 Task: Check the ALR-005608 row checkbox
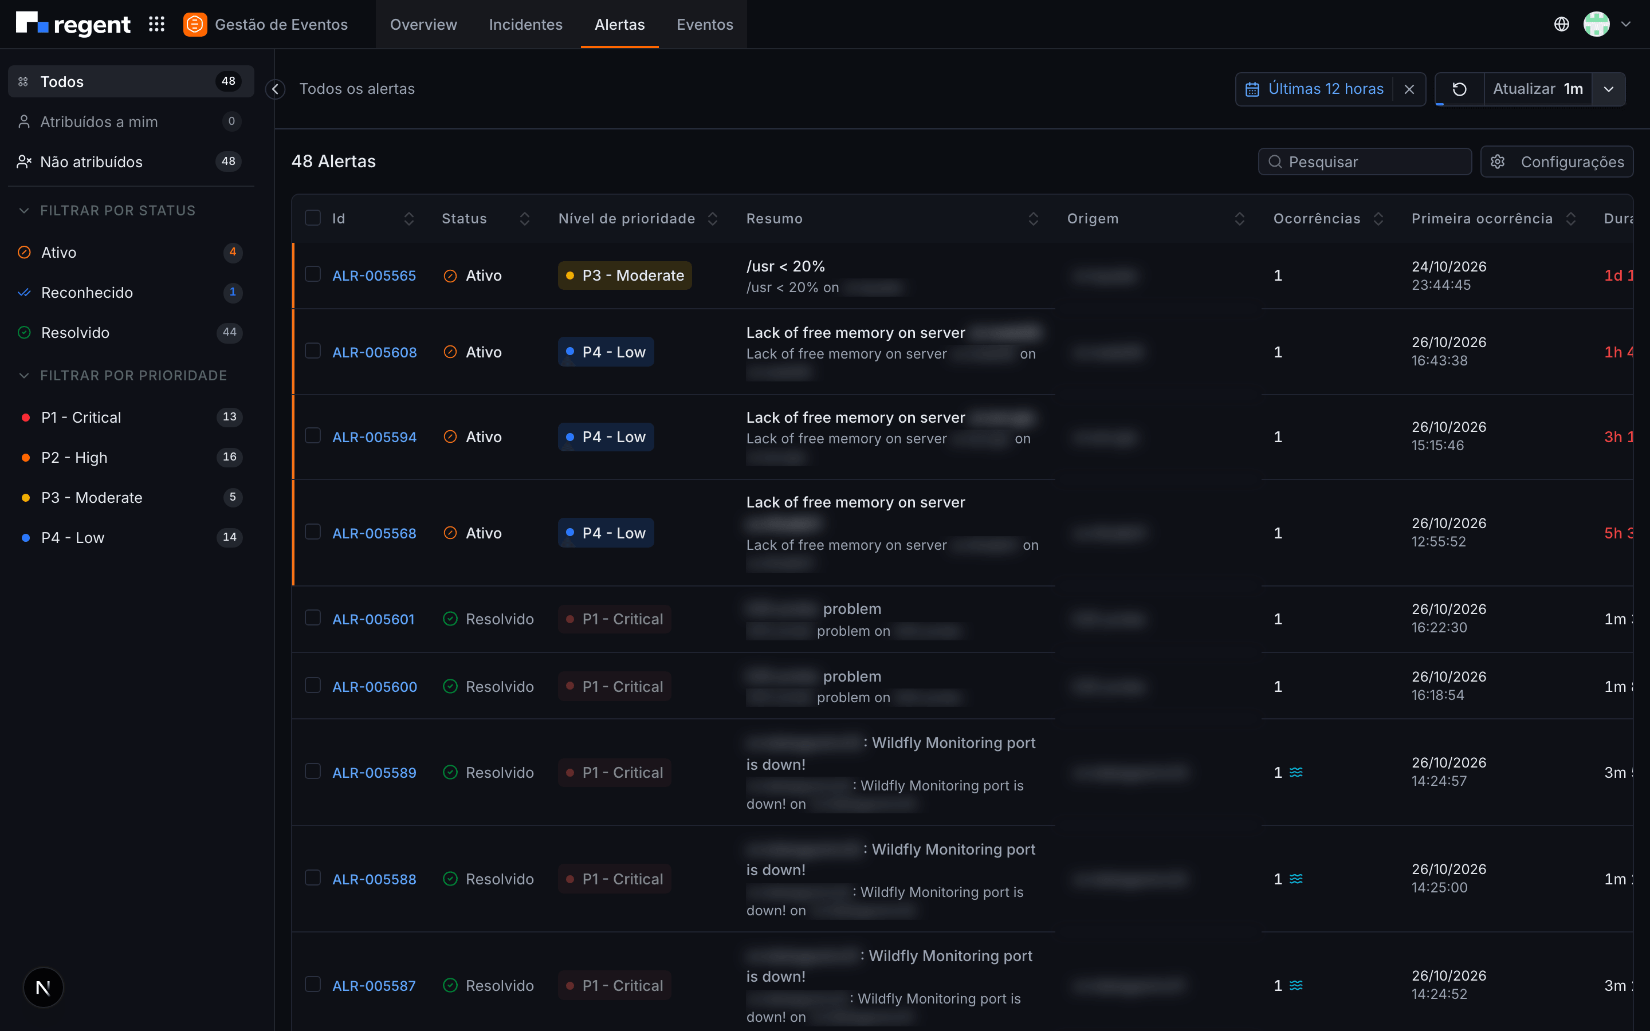(313, 351)
